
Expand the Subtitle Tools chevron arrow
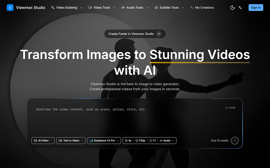pyautogui.click(x=183, y=8)
